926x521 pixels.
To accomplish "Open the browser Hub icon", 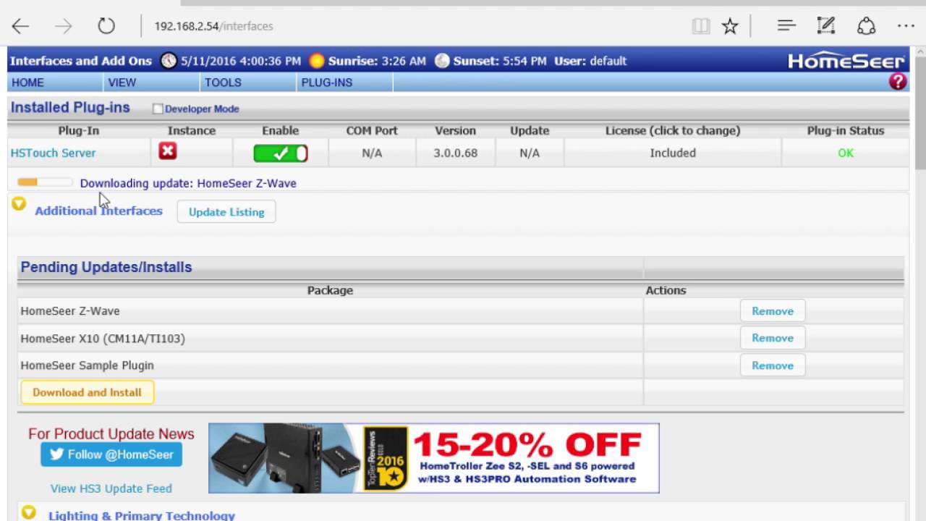I will [786, 26].
